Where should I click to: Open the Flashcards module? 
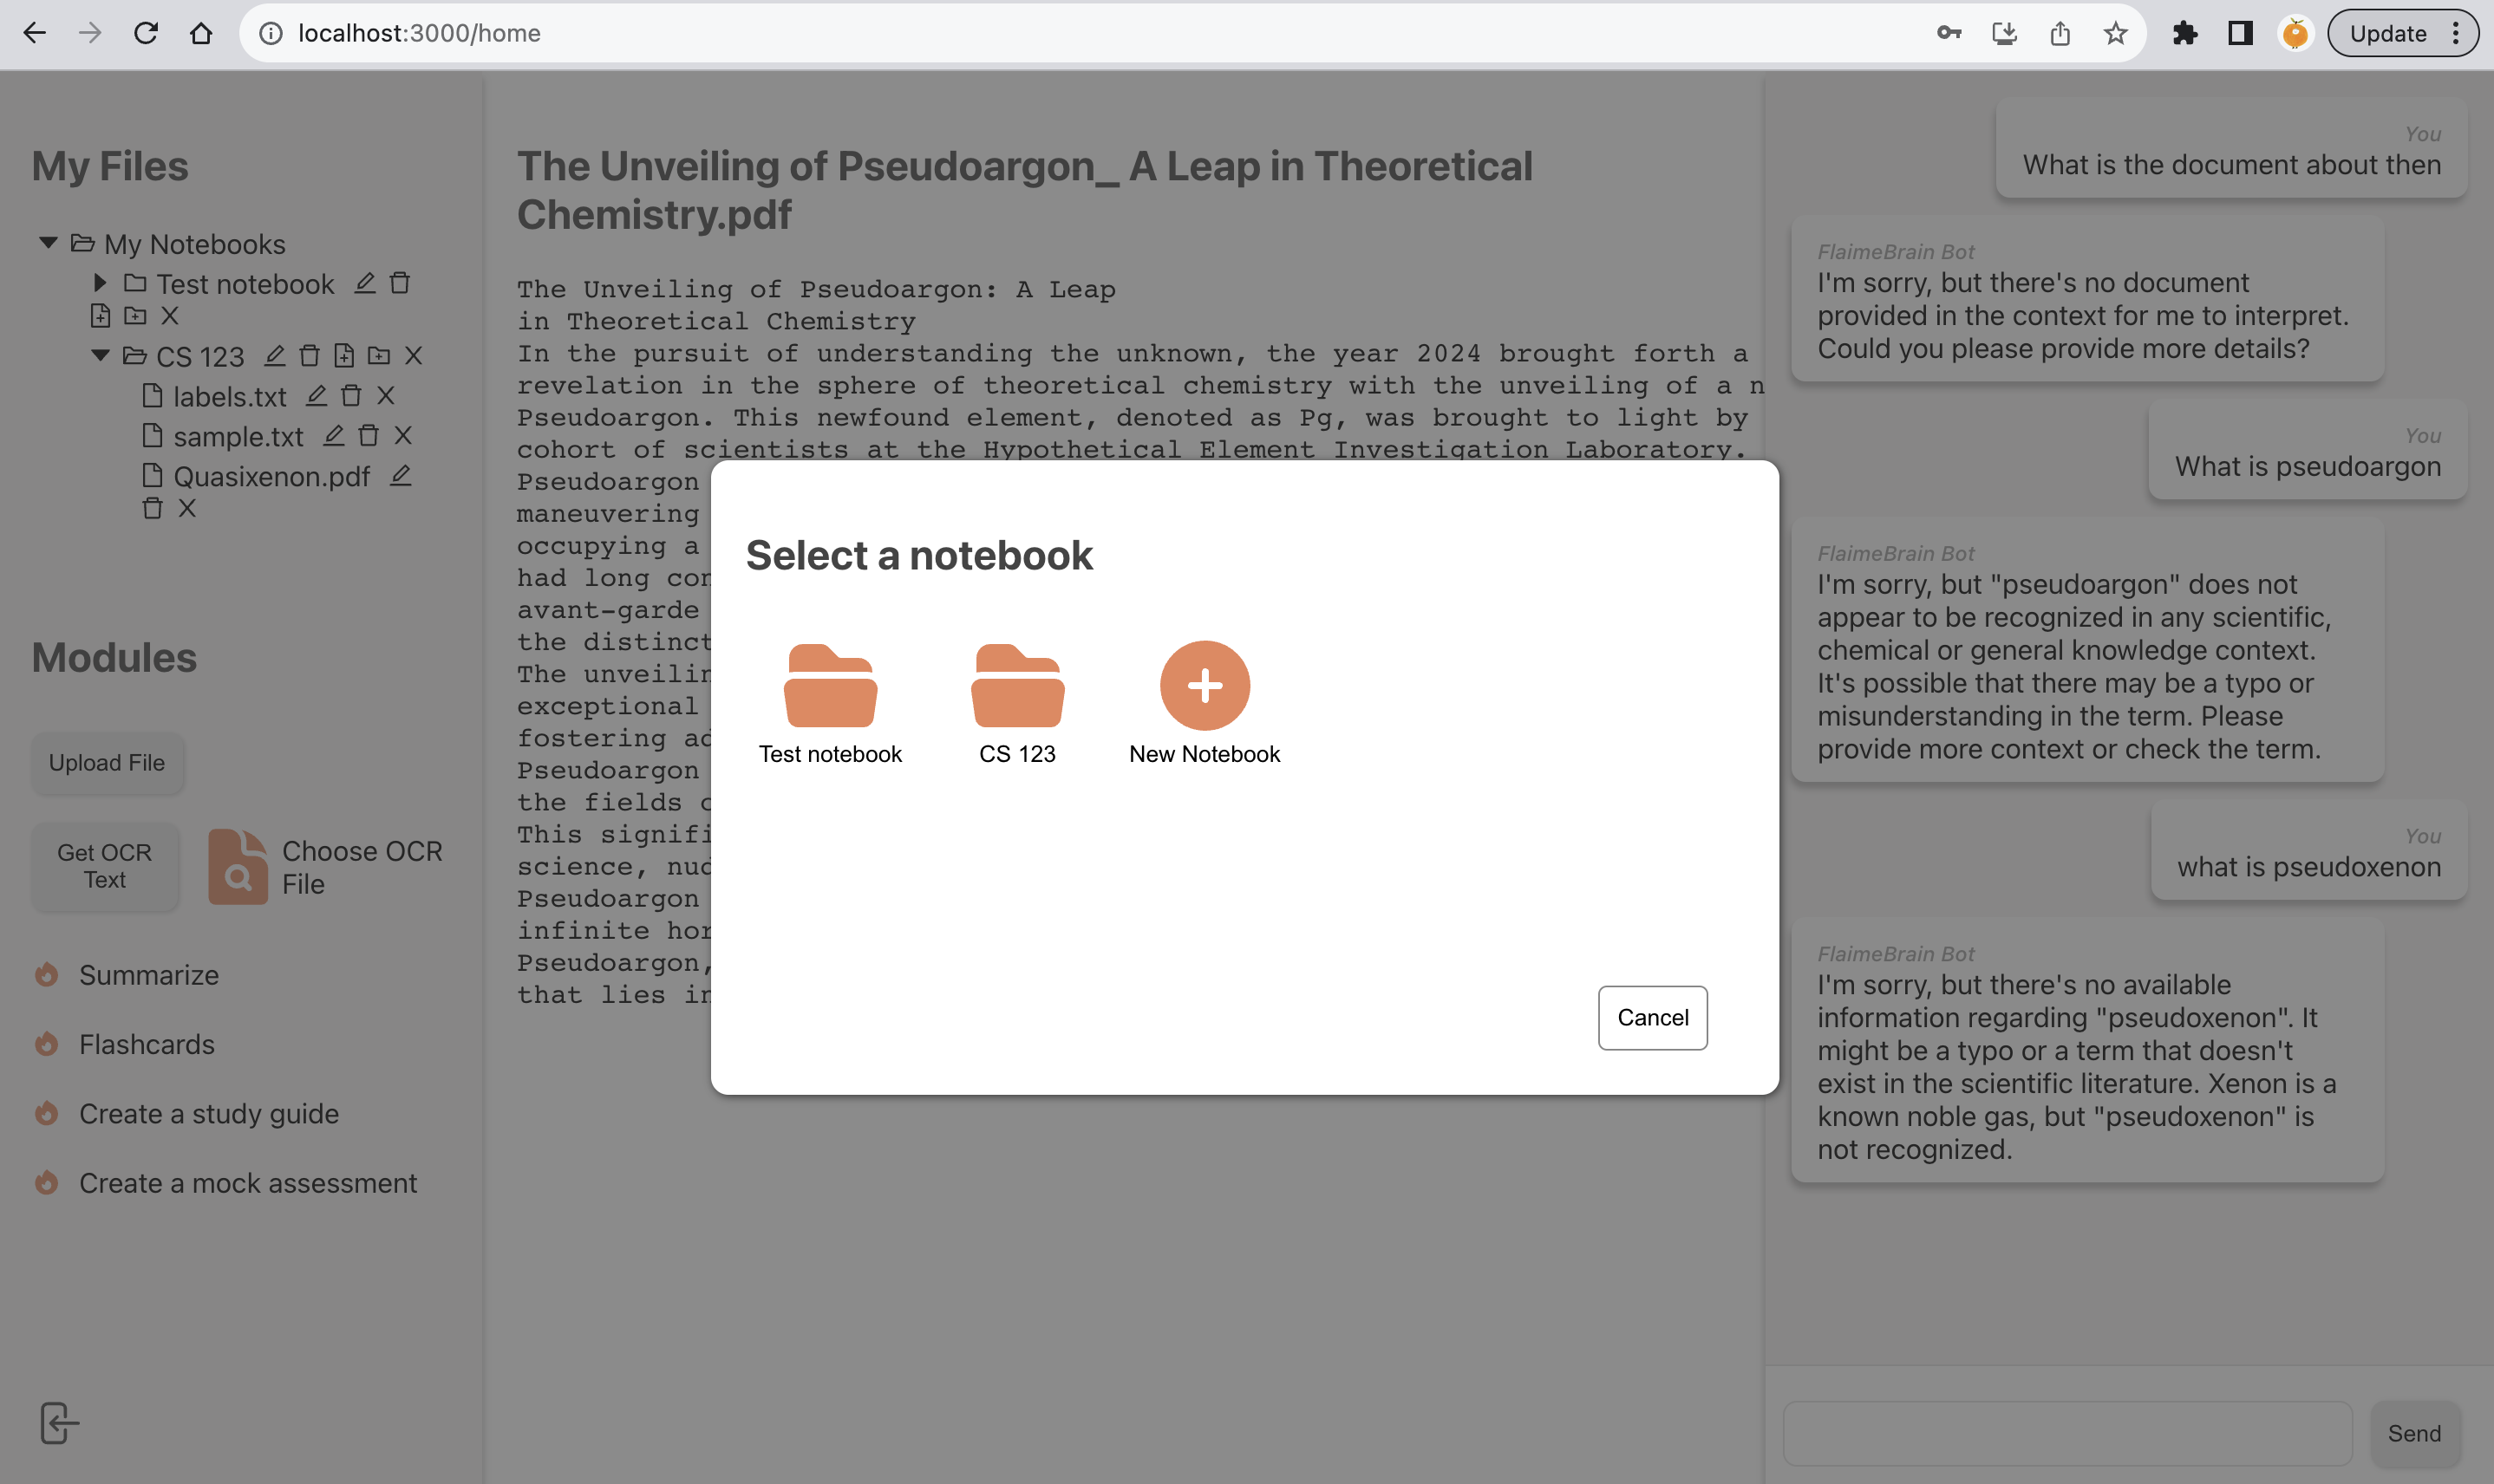tap(146, 1045)
